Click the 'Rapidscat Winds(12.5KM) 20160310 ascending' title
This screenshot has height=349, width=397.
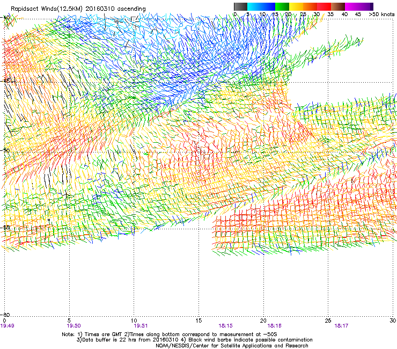click(x=78, y=9)
